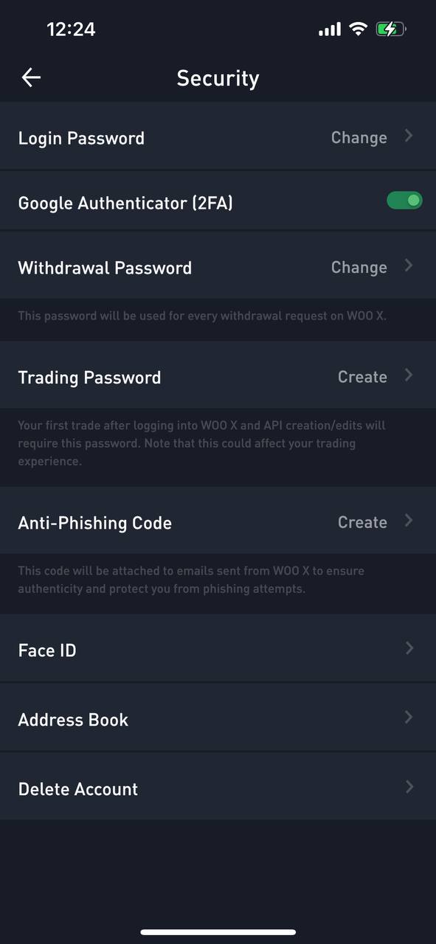Screen dimensions: 436x944
Task: Tap the clock showing 12:24
Action: point(71,29)
